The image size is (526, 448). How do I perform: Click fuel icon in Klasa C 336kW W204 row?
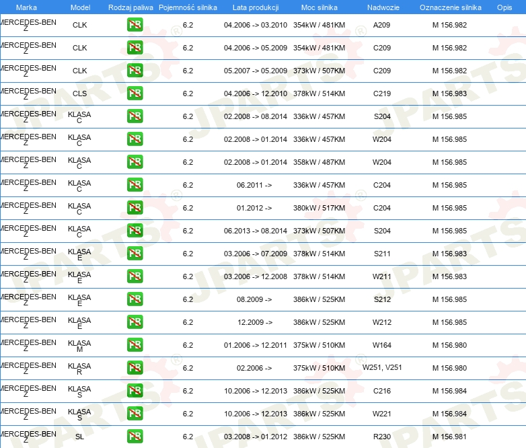click(135, 139)
